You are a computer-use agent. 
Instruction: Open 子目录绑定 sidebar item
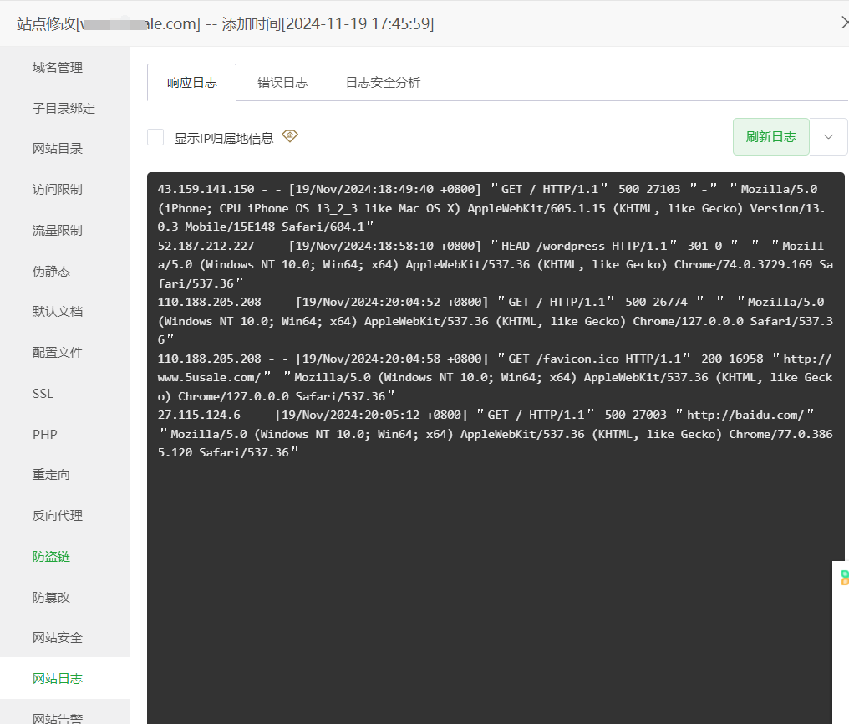[64, 109]
